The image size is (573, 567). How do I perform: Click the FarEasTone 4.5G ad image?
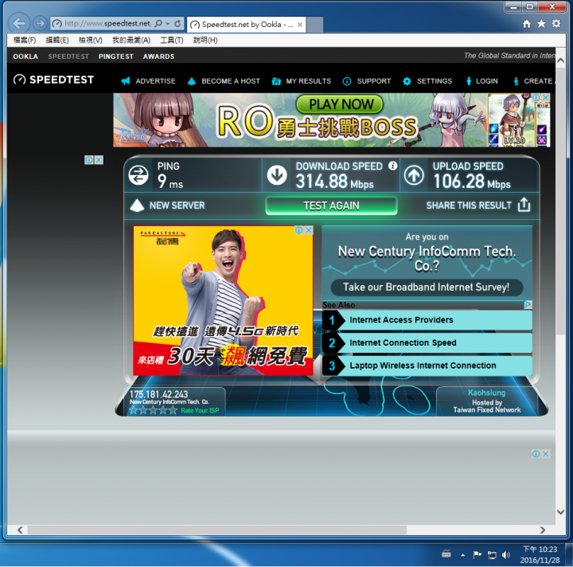pos(223,301)
